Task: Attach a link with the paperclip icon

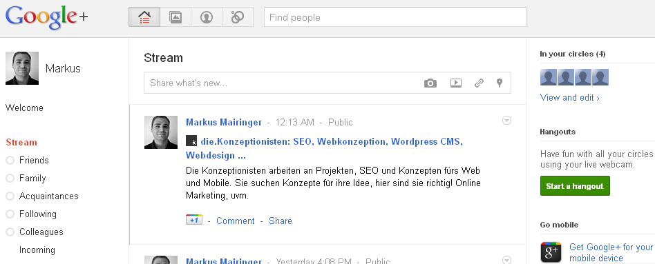Action: click(x=479, y=83)
